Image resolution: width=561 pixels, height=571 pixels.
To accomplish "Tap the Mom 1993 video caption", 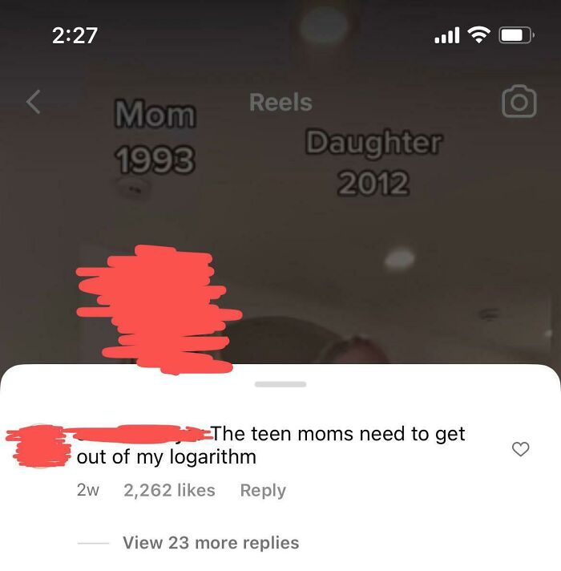I will tap(155, 137).
